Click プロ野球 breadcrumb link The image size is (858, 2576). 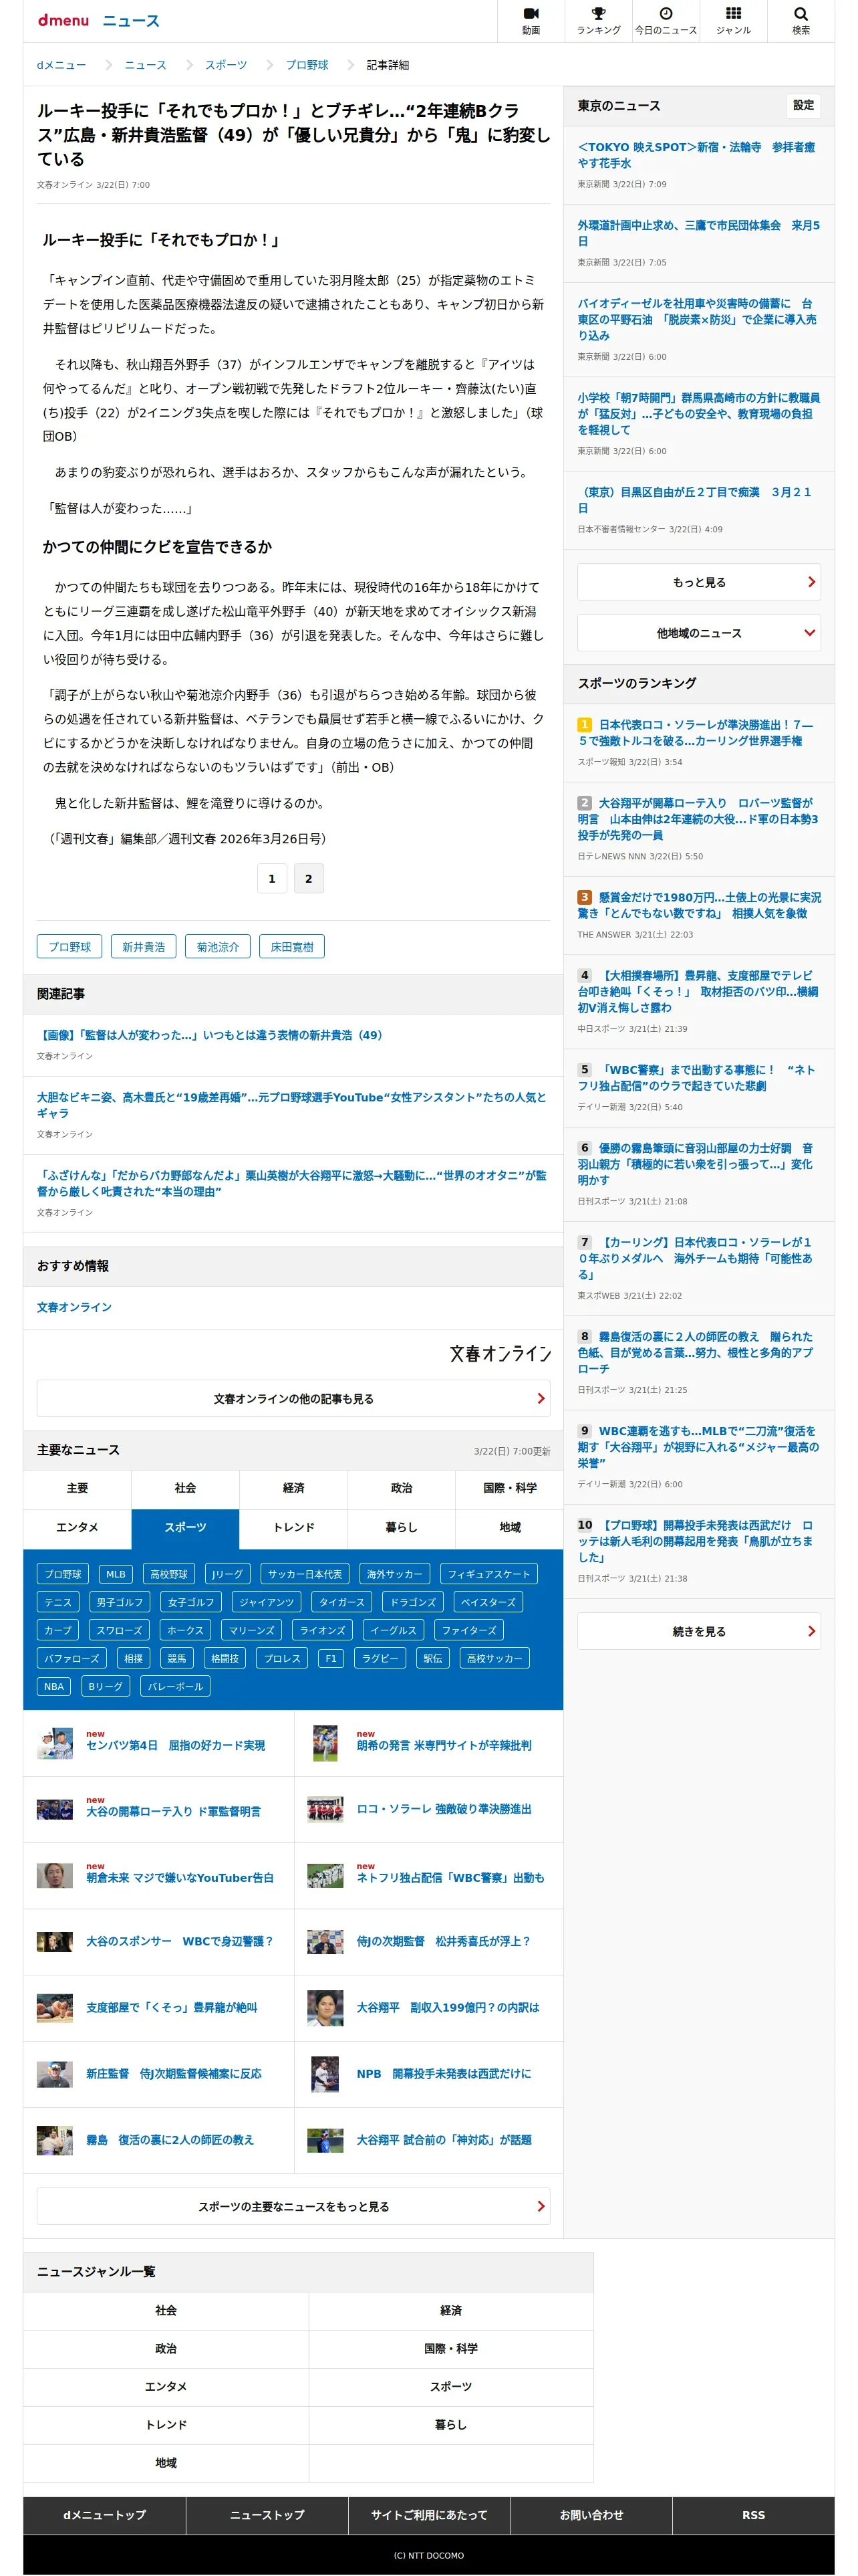click(x=307, y=65)
